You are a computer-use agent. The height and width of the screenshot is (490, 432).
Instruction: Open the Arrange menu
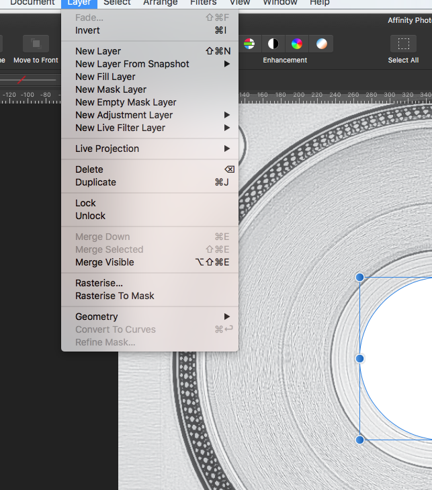(x=161, y=3)
